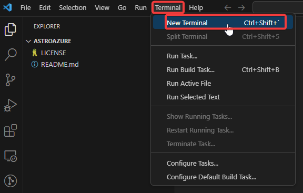303x193 pixels.
Task: Open the View menu
Action: click(102, 8)
